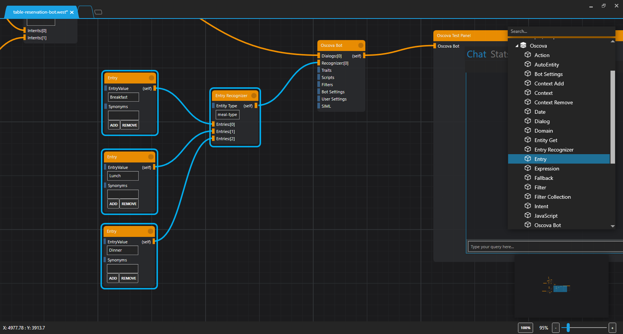
Task: Collapse the Oscova tree category
Action: point(517,46)
